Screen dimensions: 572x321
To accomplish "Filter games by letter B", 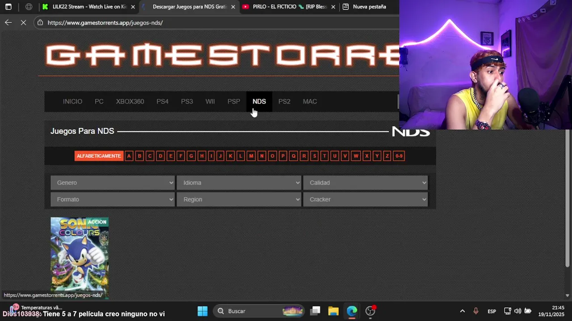I will pyautogui.click(x=139, y=156).
